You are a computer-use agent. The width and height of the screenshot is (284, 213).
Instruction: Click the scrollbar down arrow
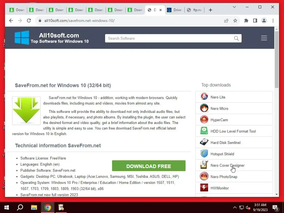pyautogui.click(x=277, y=194)
